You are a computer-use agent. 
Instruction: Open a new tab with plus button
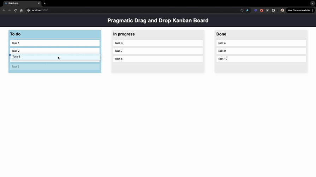45,3
